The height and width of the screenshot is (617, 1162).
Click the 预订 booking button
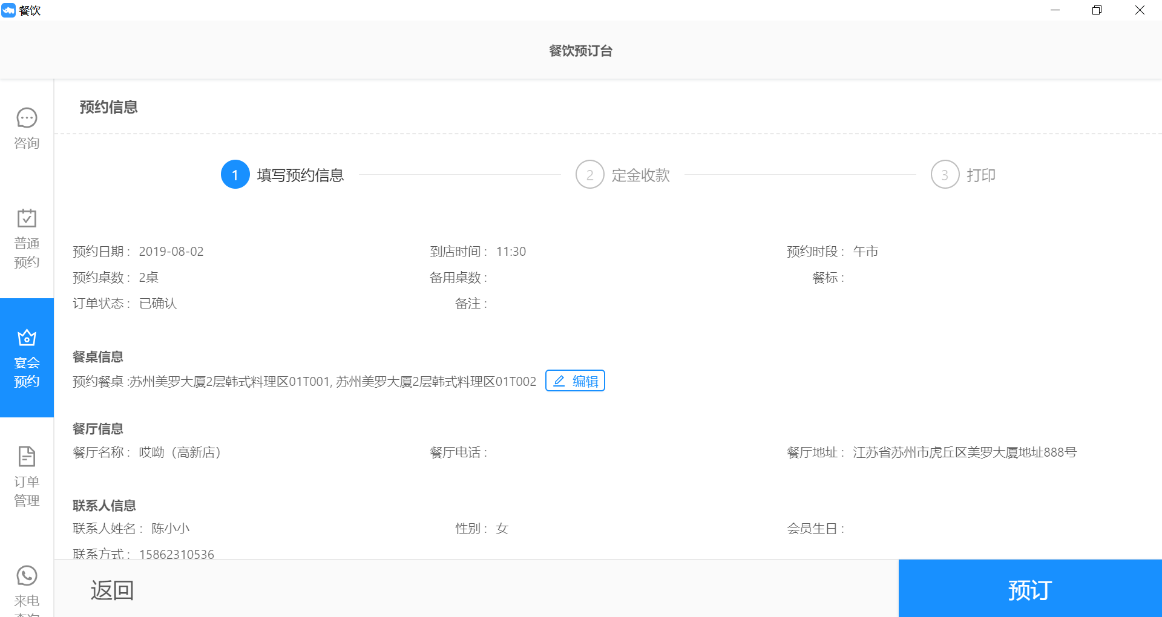coord(1030,589)
